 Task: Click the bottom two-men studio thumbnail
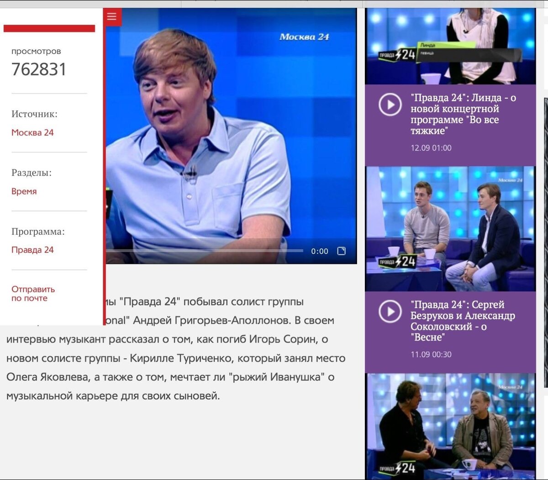[450, 426]
